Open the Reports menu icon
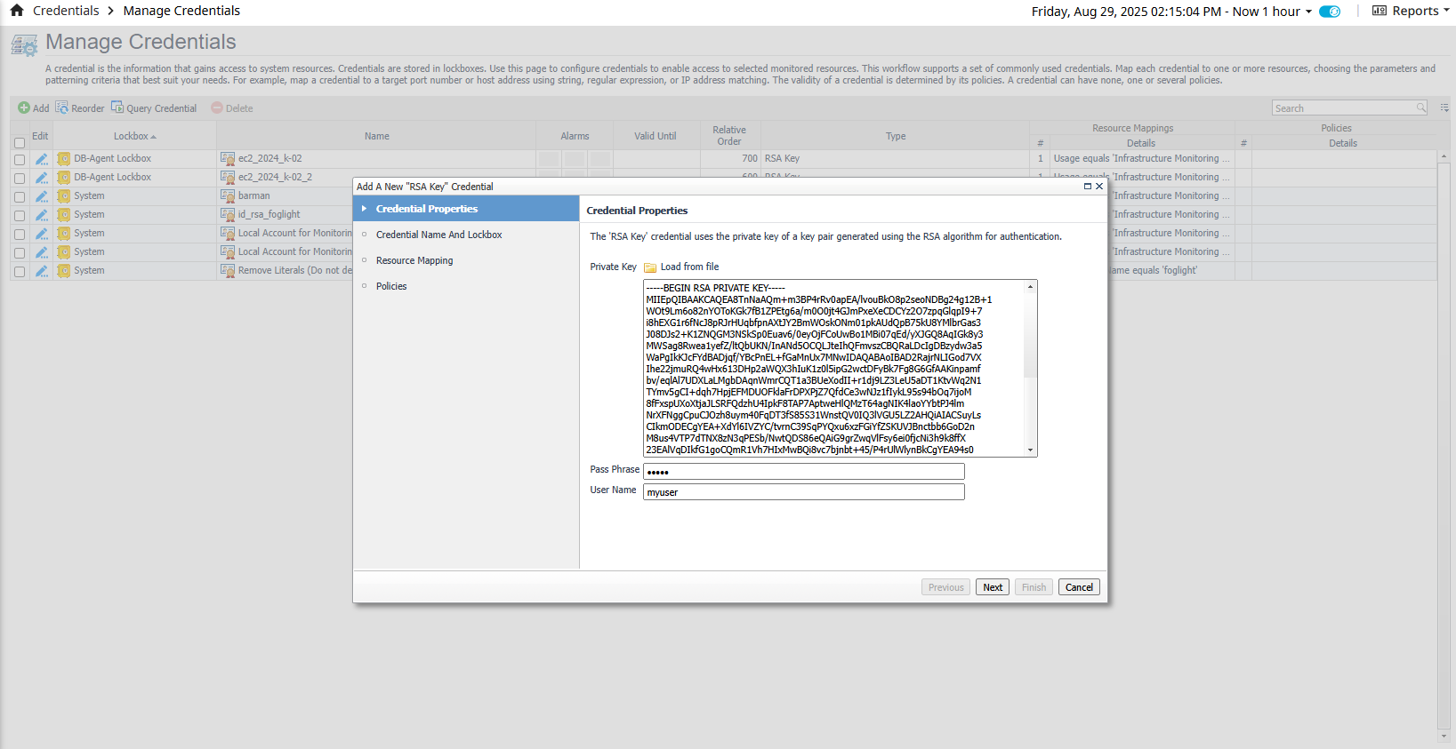1456x749 pixels. click(x=1380, y=11)
